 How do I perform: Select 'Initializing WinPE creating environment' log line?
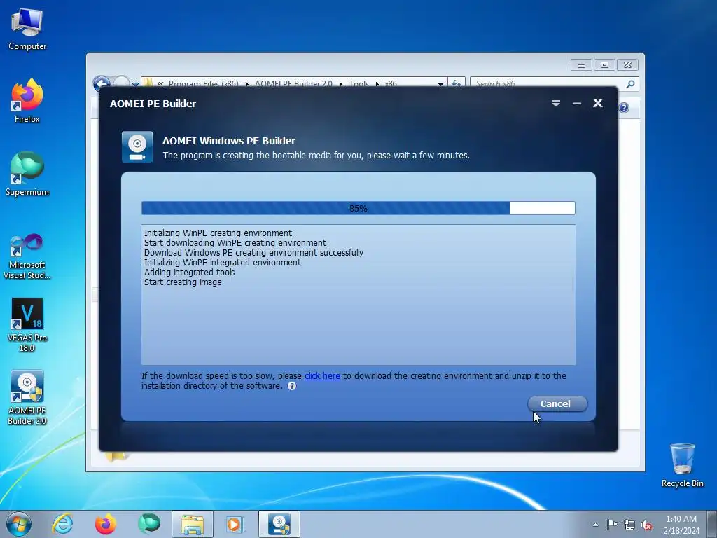click(218, 233)
